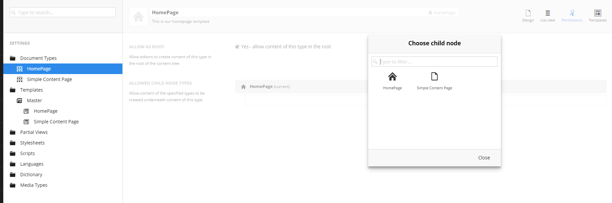Screen dimensions: 612x203
Task: Click the small home icon in HomePage (current) row
Action: 243,87
